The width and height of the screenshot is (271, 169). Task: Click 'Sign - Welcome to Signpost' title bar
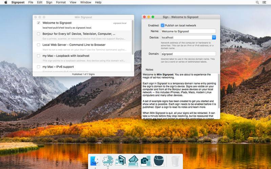pos(181,17)
